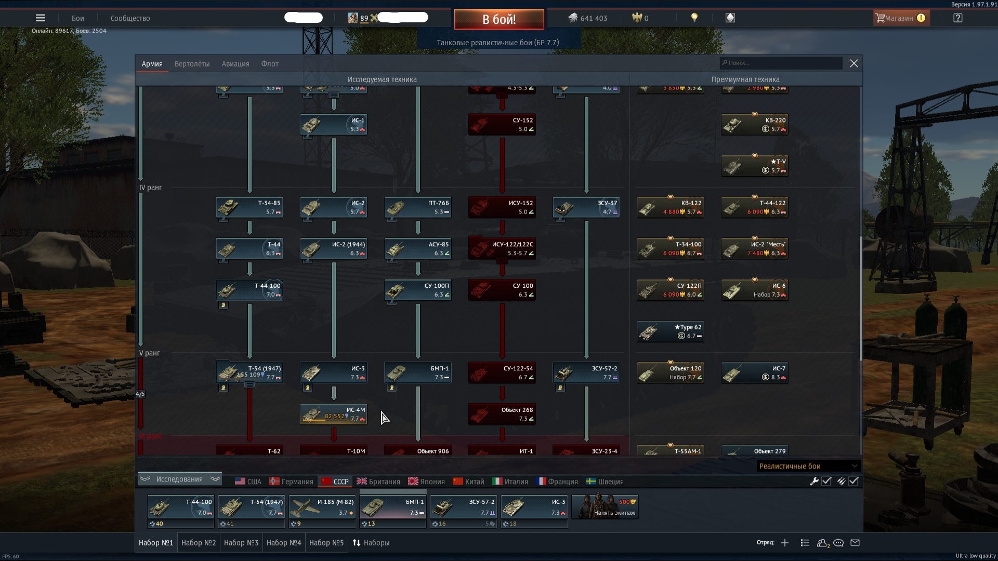This screenshot has height=561, width=998.
Task: Collapse Исследования panel using left chevron
Action: (145, 479)
